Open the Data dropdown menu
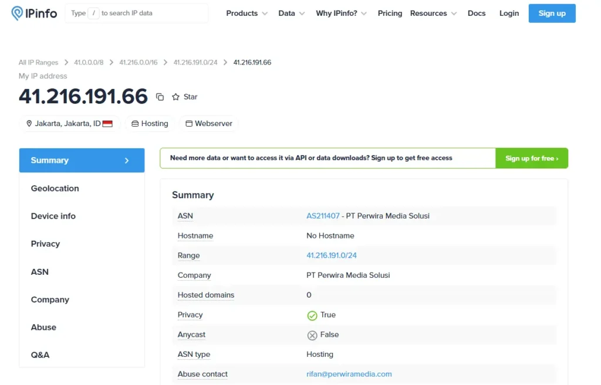The image size is (601, 385). [292, 13]
